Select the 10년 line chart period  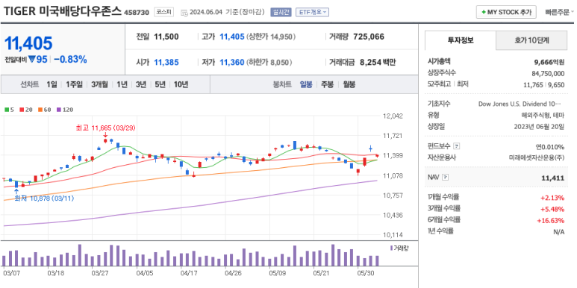click(x=181, y=84)
